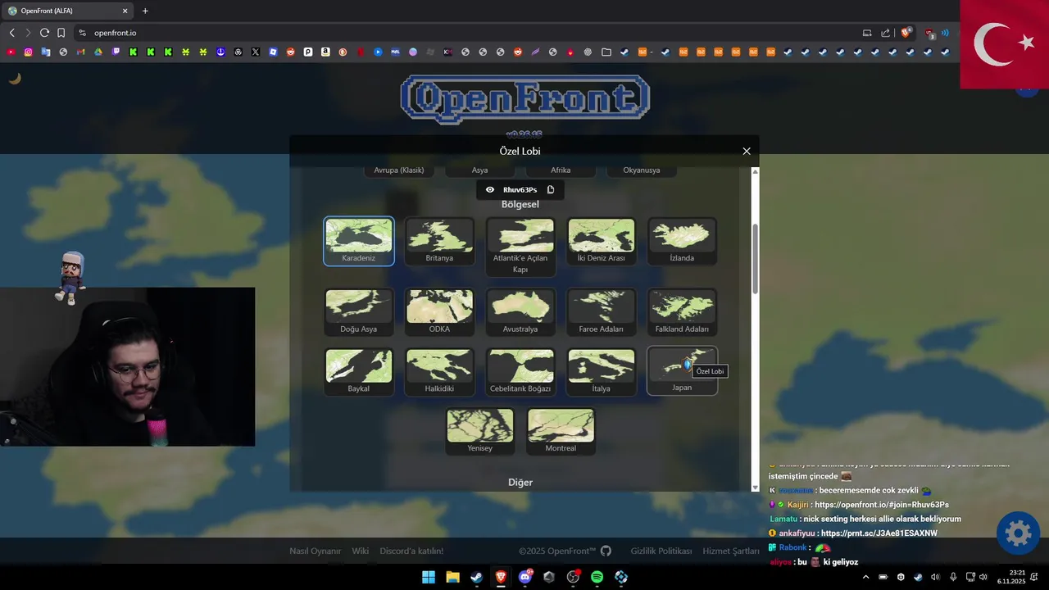Open the Gizlilik Politikası link
Image resolution: width=1049 pixels, height=590 pixels.
[661, 551]
